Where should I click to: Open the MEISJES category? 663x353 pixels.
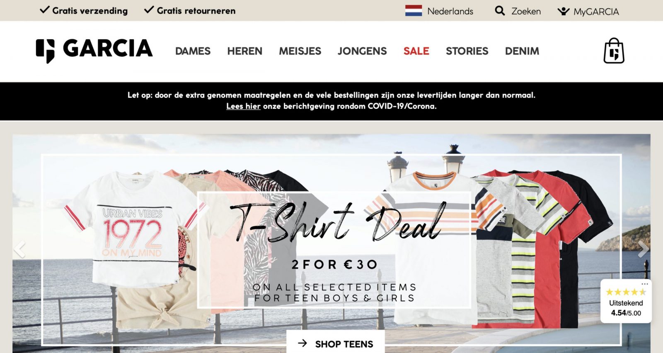pos(300,51)
